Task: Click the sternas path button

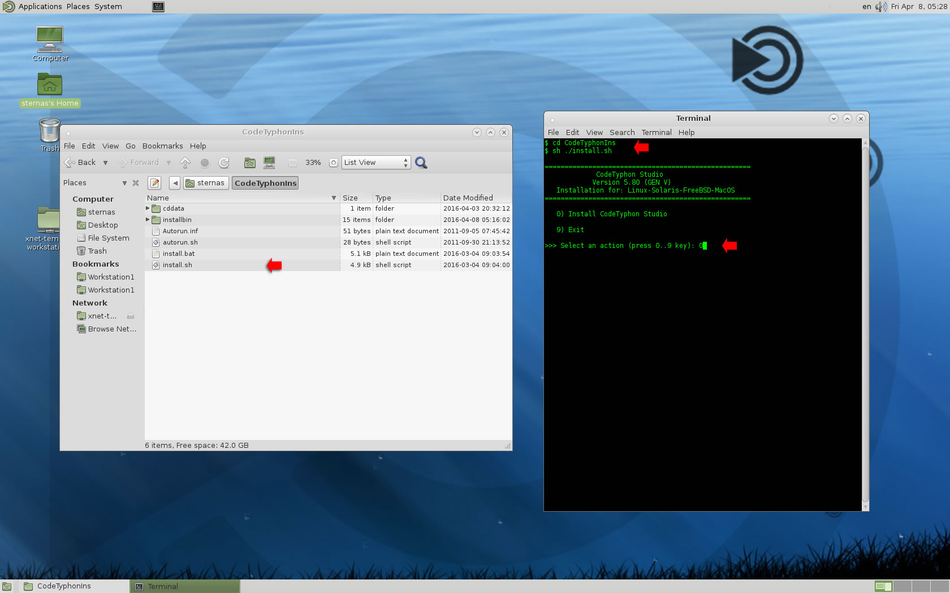Action: pos(205,183)
